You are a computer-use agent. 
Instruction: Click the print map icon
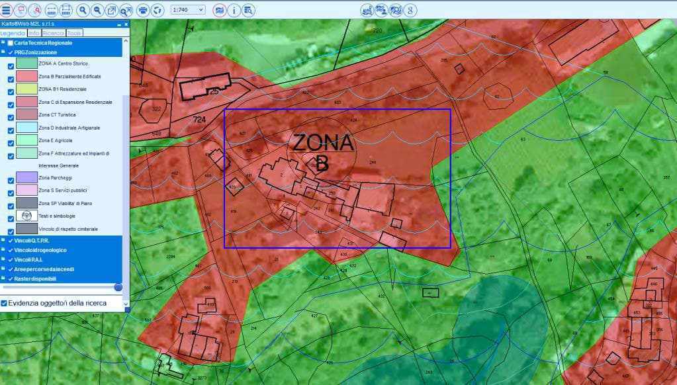point(143,10)
